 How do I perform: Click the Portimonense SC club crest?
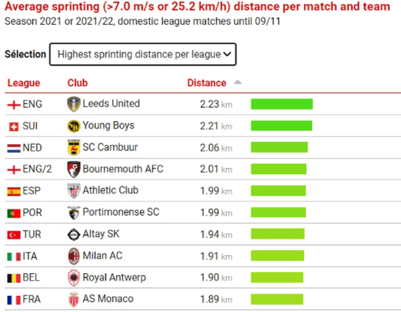click(x=74, y=213)
